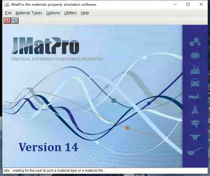Viewport: 210px width, 176px height.
Task: Click the Version 14 text
Action: tap(48, 147)
